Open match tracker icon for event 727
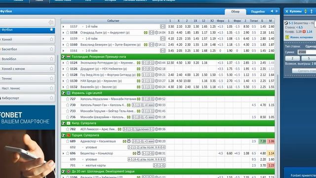 (x=138, y=99)
